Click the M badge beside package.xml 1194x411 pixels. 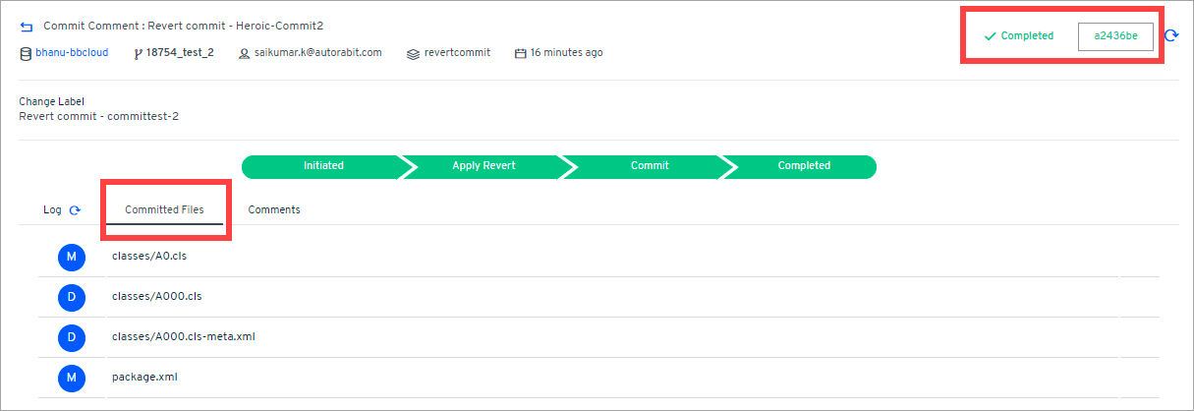[71, 377]
